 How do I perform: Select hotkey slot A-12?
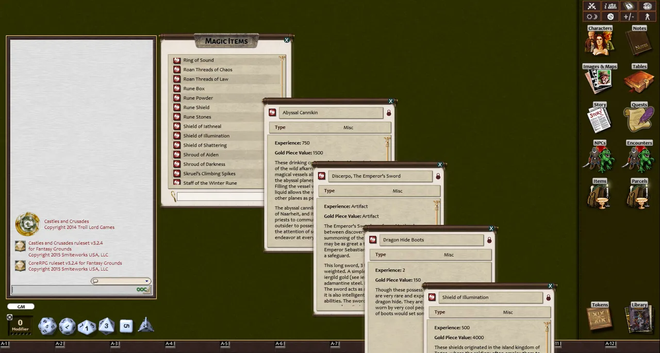tap(610, 344)
